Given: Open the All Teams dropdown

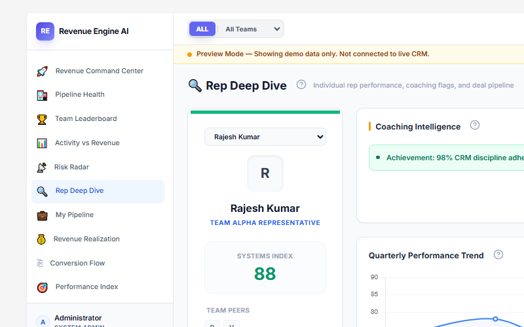Looking at the screenshot, I should pos(250,29).
